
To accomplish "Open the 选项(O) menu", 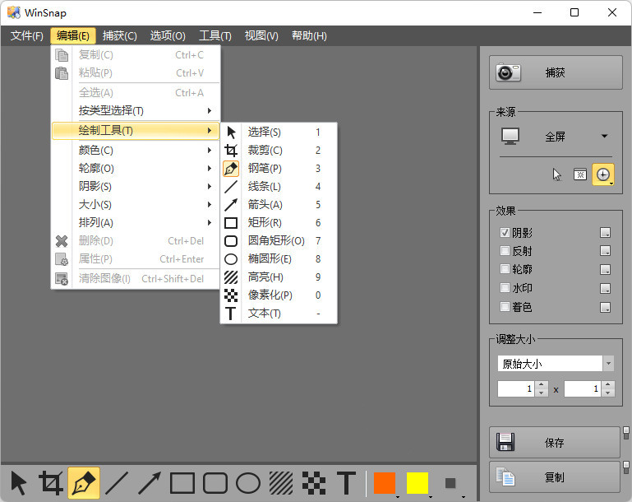I will point(168,36).
